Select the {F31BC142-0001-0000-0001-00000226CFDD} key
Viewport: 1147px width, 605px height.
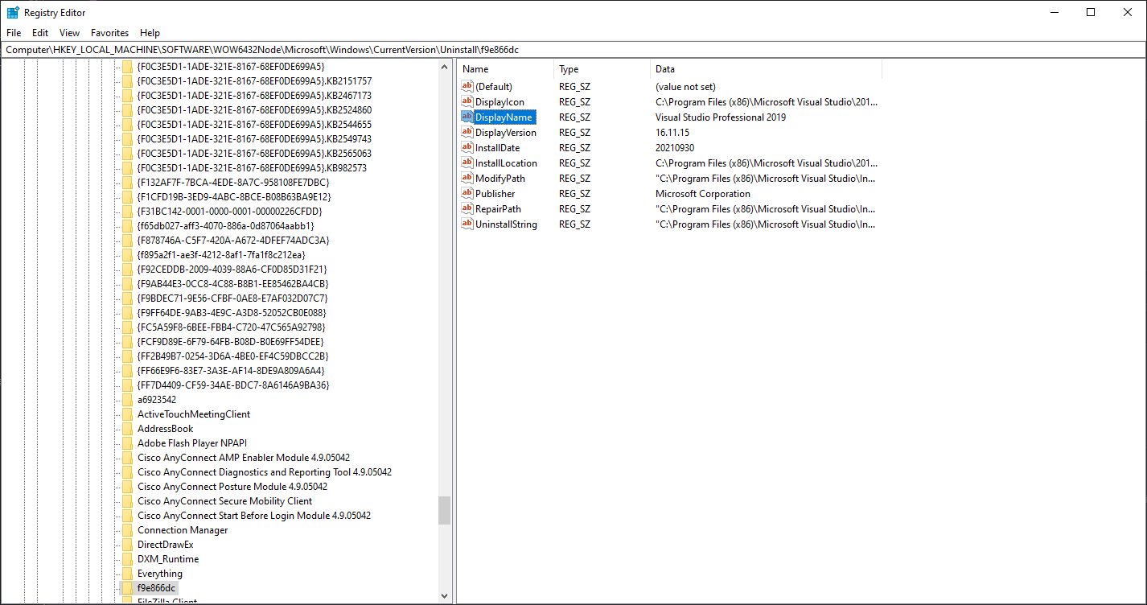click(230, 212)
